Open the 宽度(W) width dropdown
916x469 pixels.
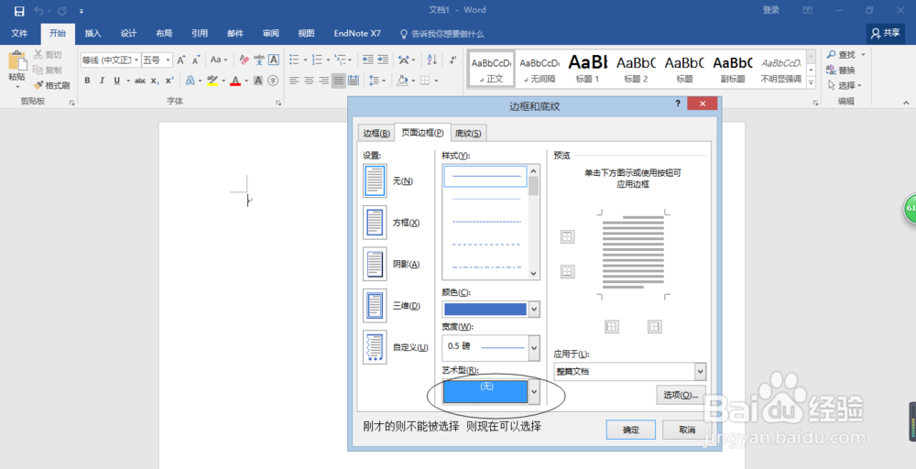534,347
